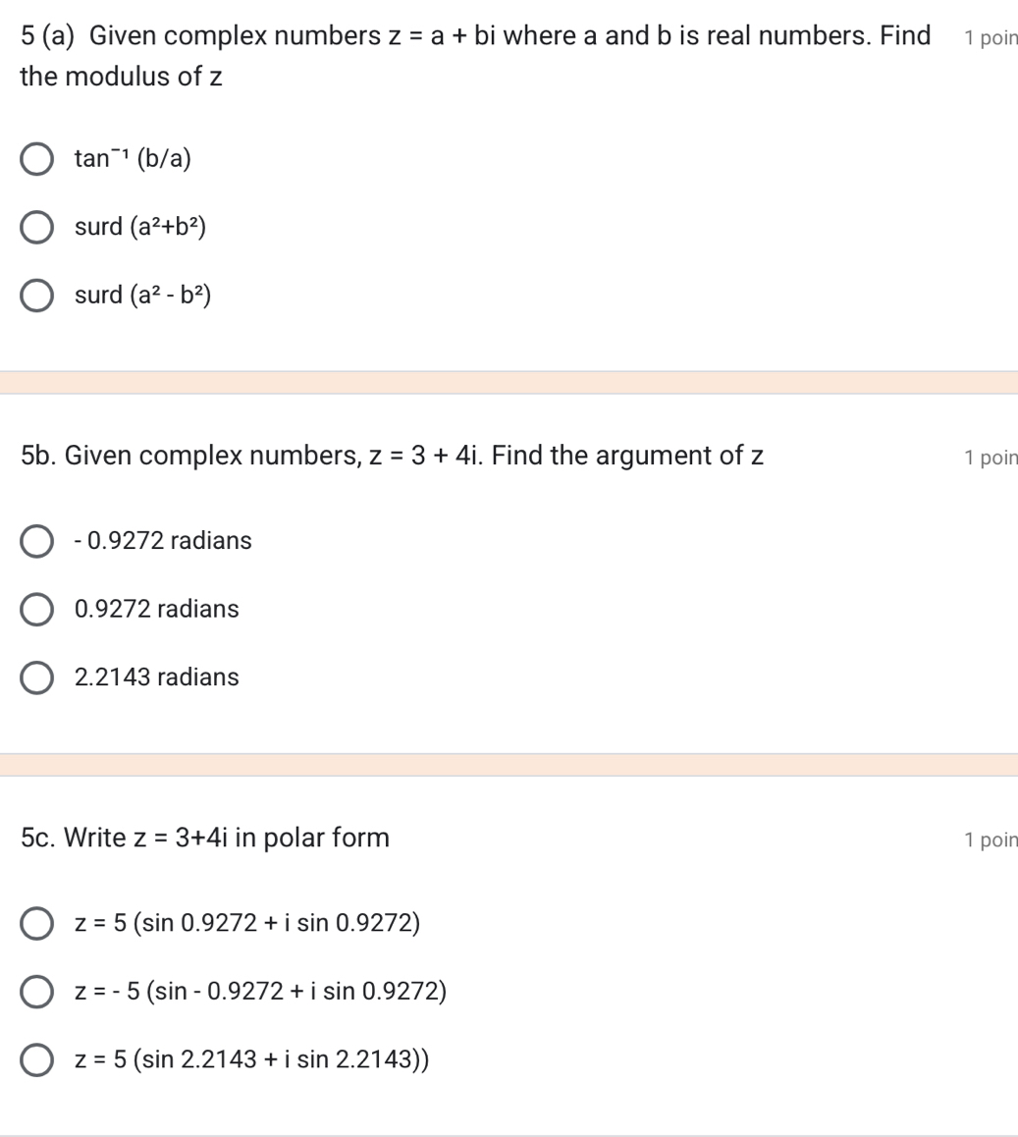Viewport: 1018px width, 1137px height.
Task: Click the 1 point label for question 5c
Action: pyautogui.click(x=992, y=839)
